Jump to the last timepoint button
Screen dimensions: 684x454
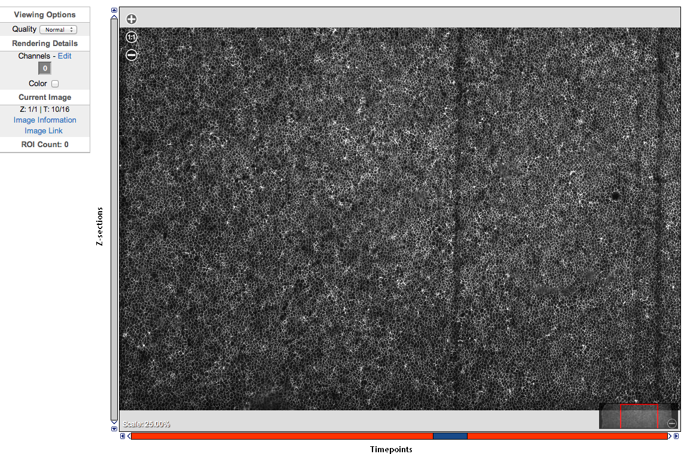(676, 436)
